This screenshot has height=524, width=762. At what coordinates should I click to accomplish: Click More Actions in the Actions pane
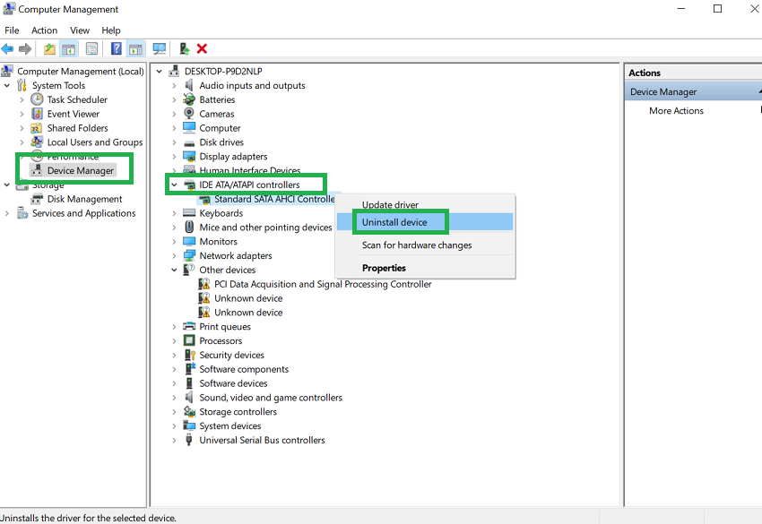676,111
